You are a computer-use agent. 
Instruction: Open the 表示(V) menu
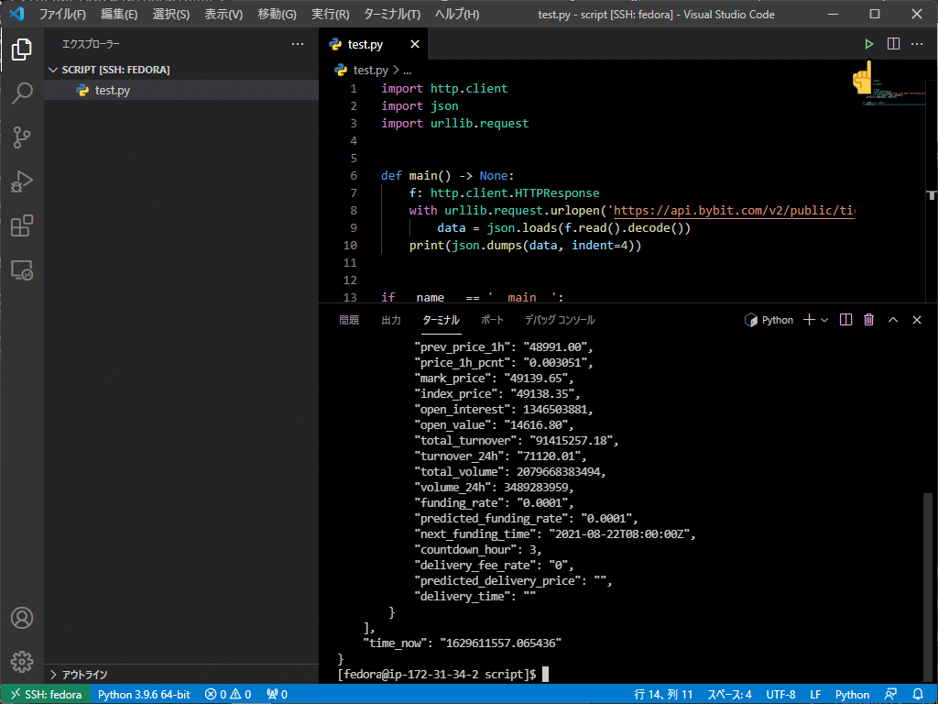point(224,14)
